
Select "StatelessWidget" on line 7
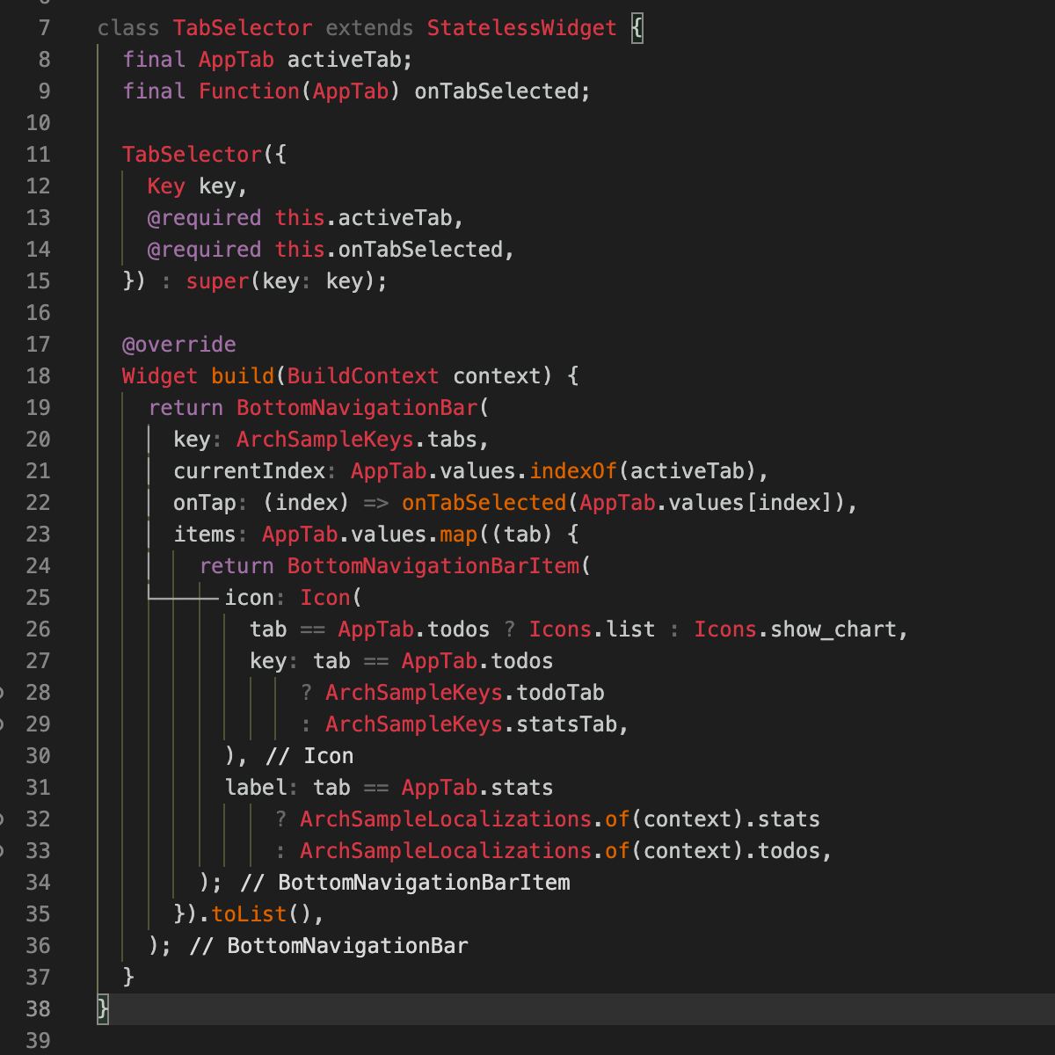click(x=522, y=28)
